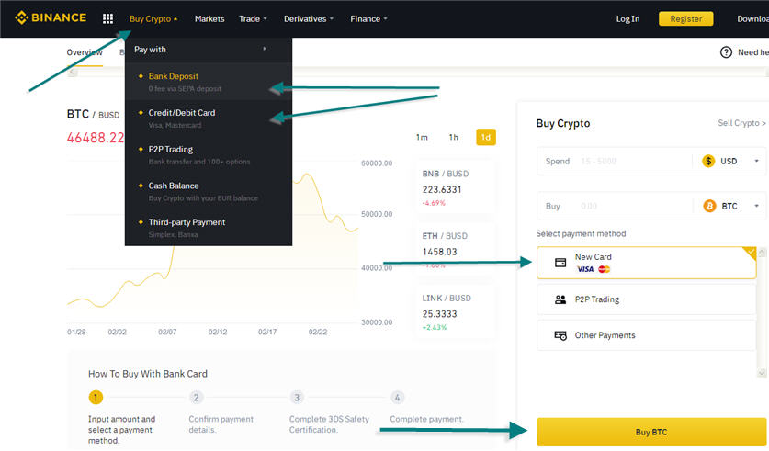Choose Third-party Payment option
This screenshot has width=769, height=451.
pyautogui.click(x=209, y=228)
